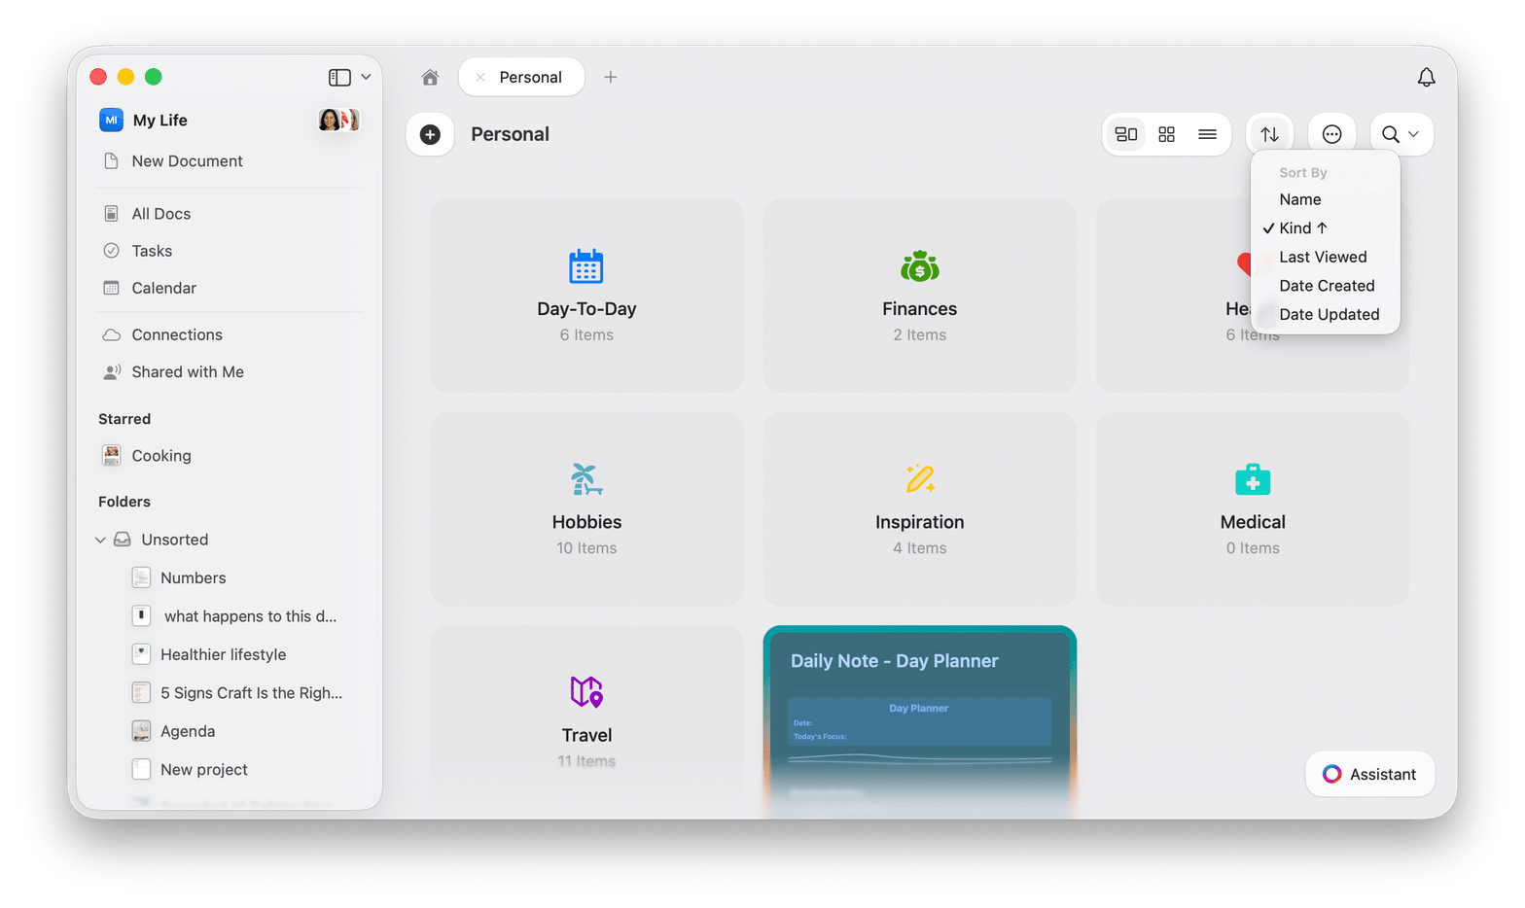Open notifications bell
This screenshot has height=908, width=1525.
[1426, 77]
